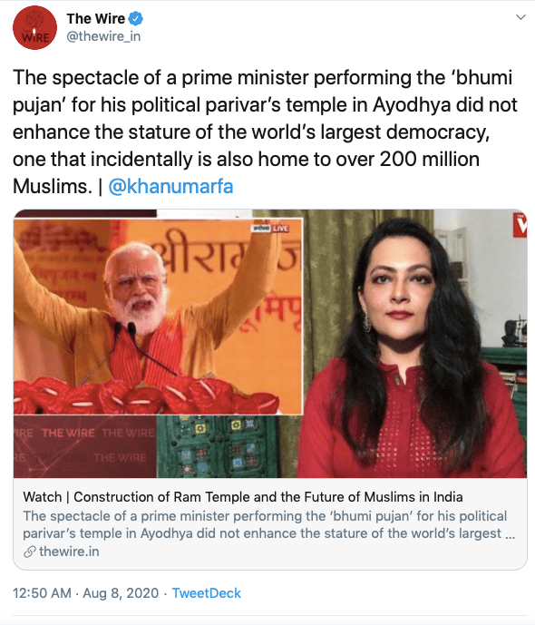Image resolution: width=535 pixels, height=625 pixels.
Task: Click THE WIRE watermark on the thumbnail
Action: coord(68,433)
